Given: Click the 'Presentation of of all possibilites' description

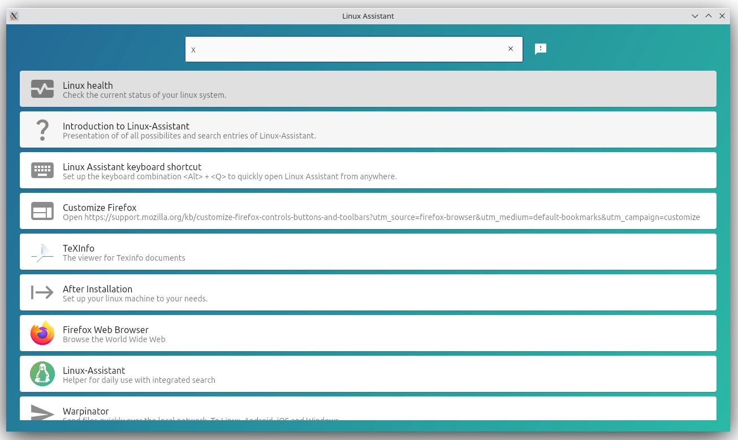Looking at the screenshot, I should pos(189,136).
